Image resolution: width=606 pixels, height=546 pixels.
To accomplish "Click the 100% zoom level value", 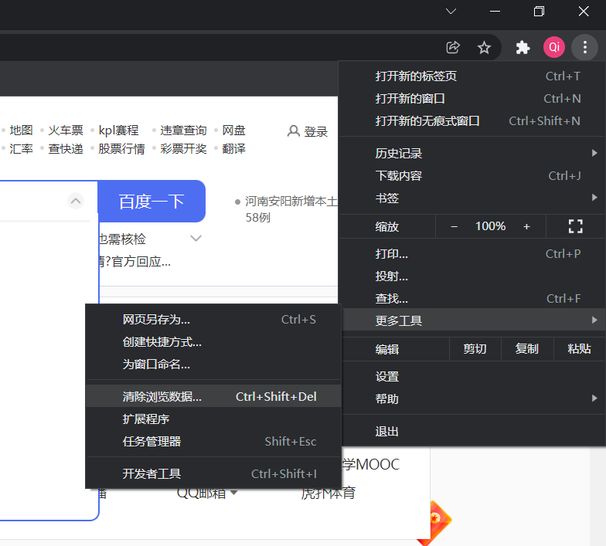I will tap(490, 226).
